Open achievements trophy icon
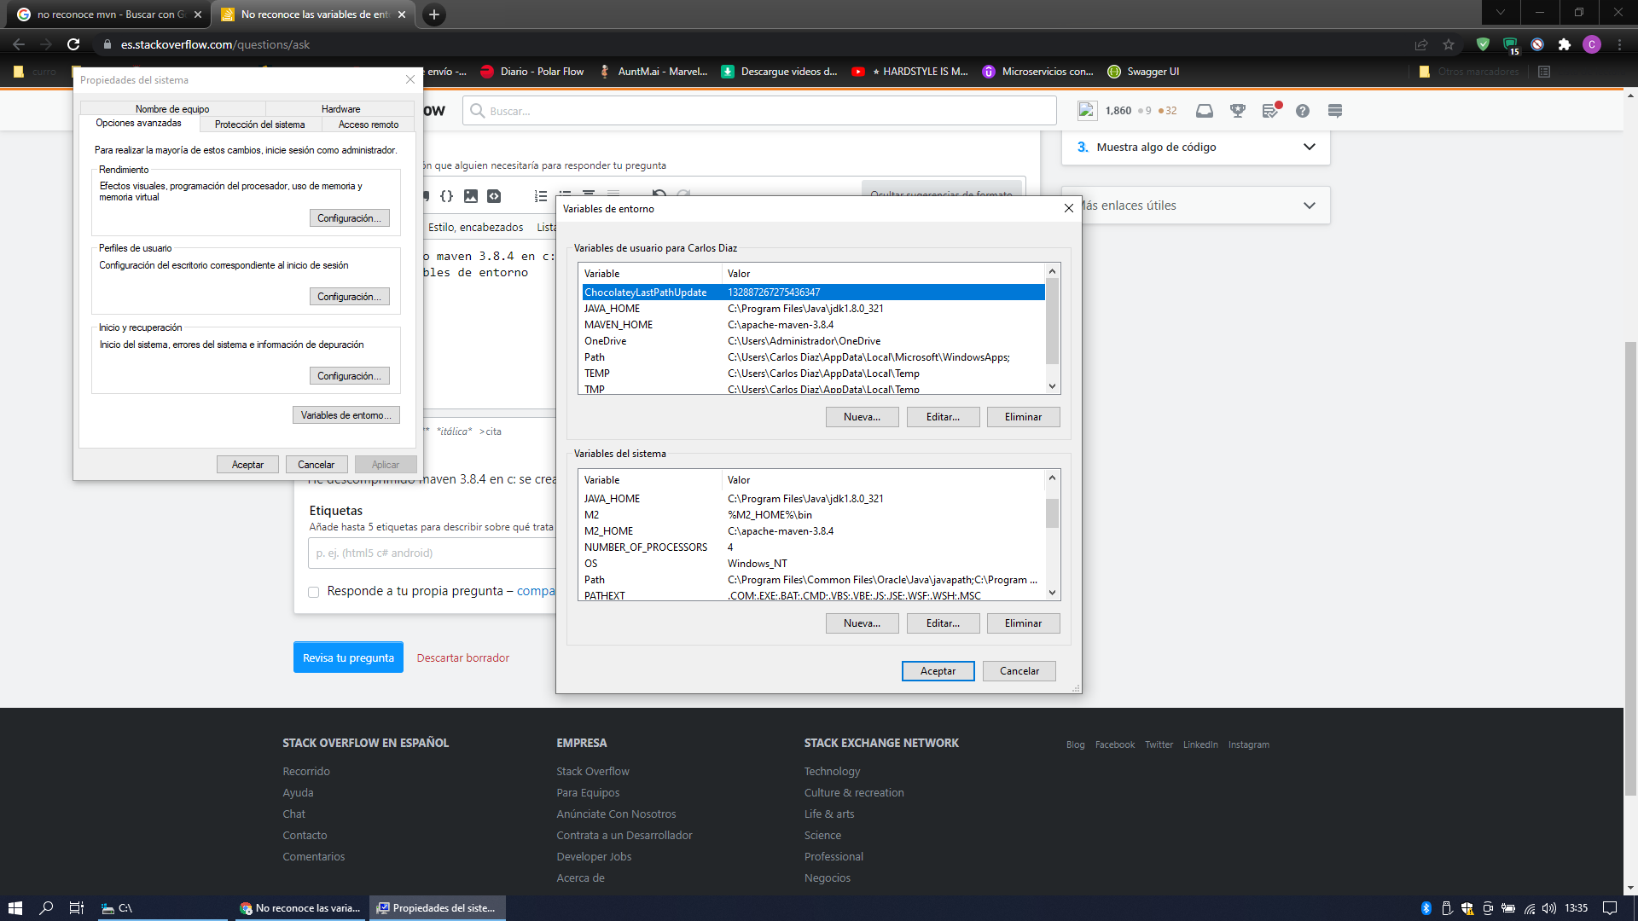1638x921 pixels. click(x=1238, y=111)
